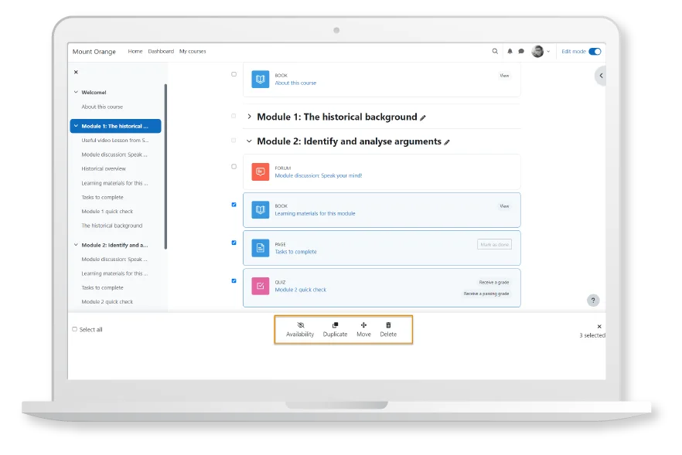Check the Module 1 section checkbox
682x455 pixels.
tap(234, 116)
